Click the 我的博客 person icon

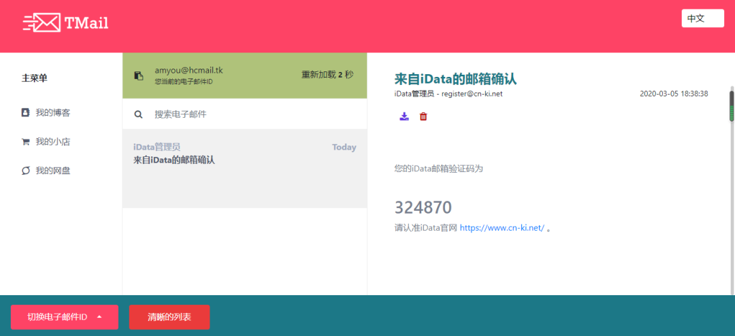click(26, 112)
